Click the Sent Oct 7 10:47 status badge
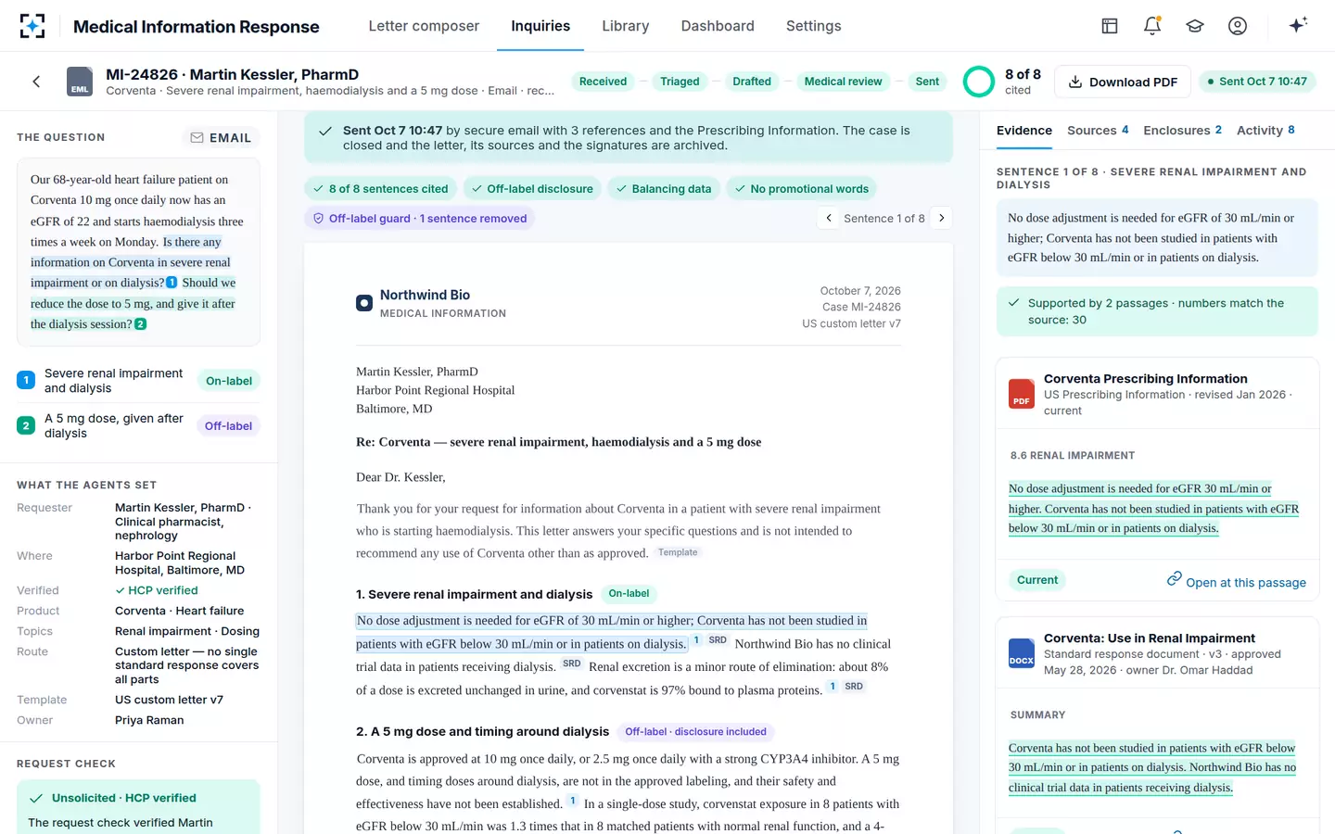This screenshot has width=1335, height=834. pos(1256,82)
